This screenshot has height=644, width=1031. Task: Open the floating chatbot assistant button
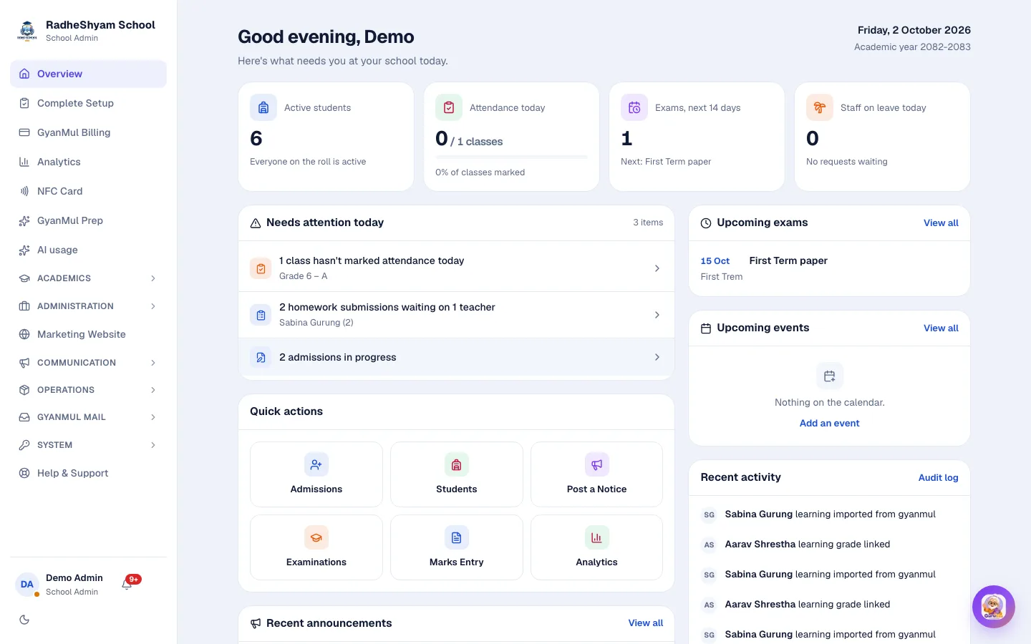click(994, 607)
